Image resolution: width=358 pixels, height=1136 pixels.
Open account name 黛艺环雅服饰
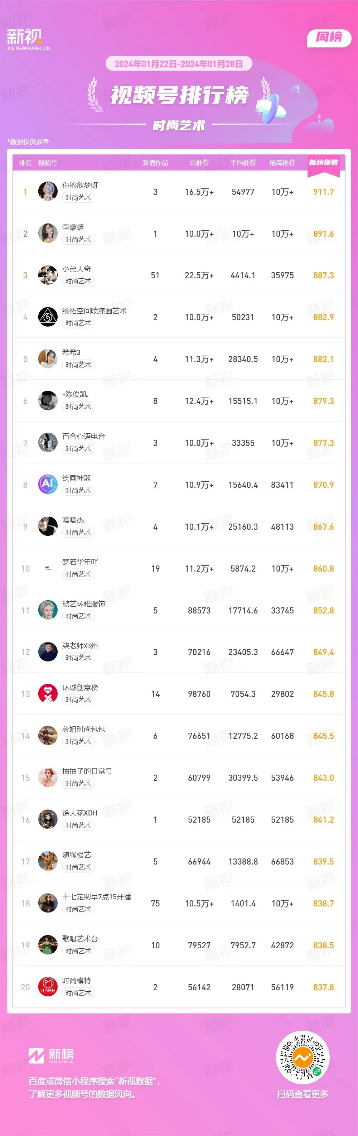84,604
